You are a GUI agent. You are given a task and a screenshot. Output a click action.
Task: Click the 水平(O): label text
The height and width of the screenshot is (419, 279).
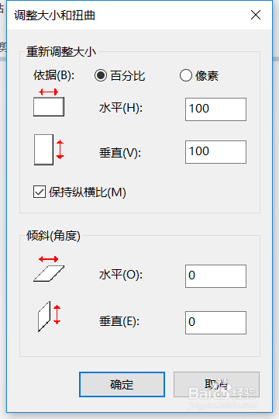click(121, 275)
